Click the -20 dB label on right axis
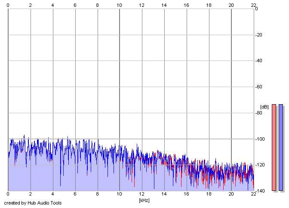The width and height of the screenshot is (289, 208). pos(261,35)
